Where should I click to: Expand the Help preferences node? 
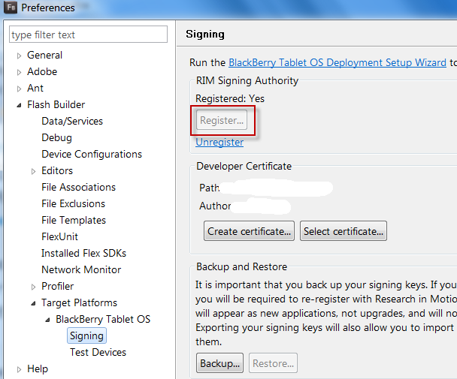19,369
